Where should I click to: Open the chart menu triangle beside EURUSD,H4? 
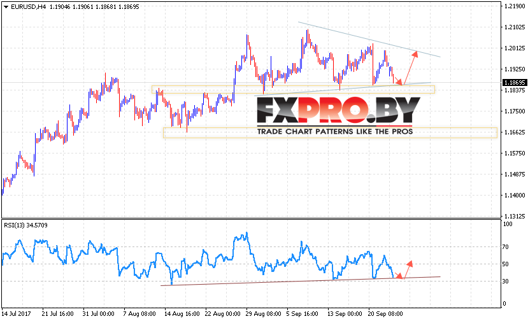pyautogui.click(x=6, y=7)
